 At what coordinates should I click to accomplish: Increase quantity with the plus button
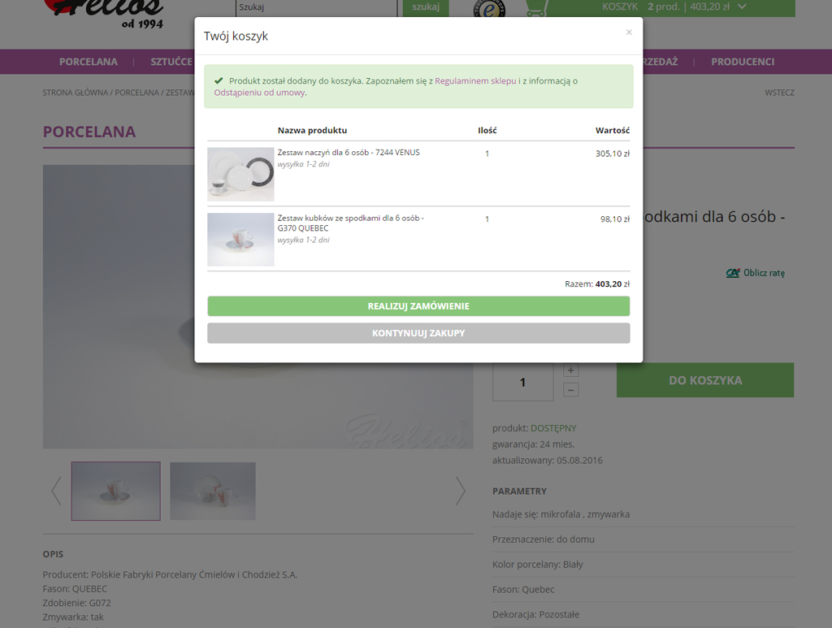click(571, 370)
